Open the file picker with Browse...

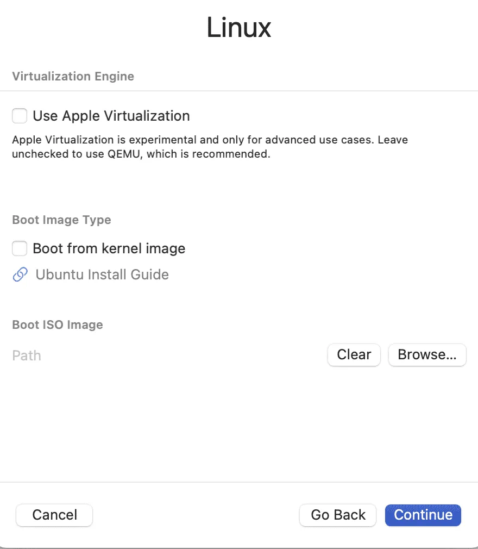(x=427, y=355)
